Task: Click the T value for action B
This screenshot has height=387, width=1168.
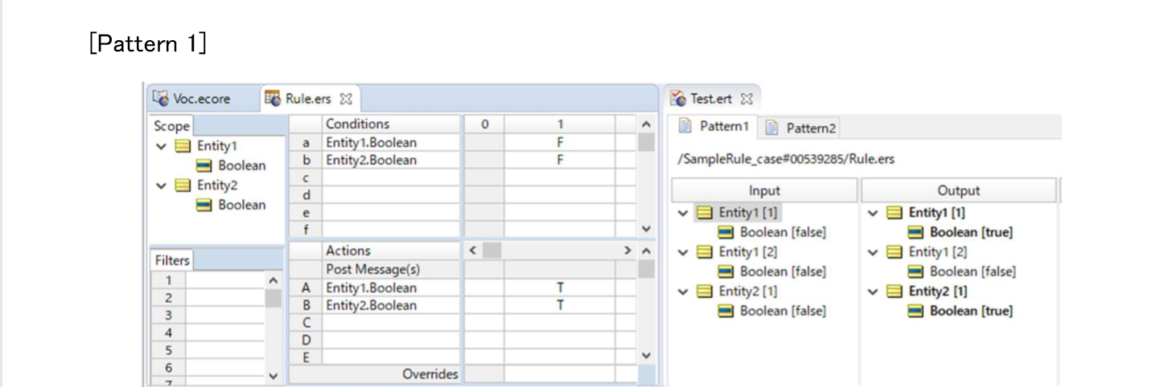Action: coord(560,305)
